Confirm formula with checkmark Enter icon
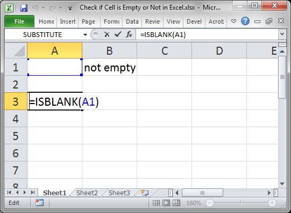 (118, 34)
